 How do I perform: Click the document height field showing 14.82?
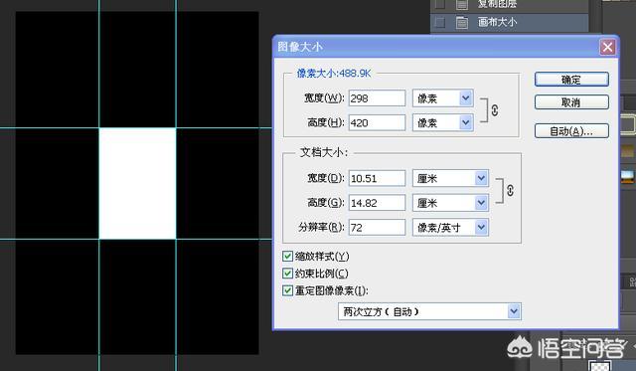pos(377,203)
